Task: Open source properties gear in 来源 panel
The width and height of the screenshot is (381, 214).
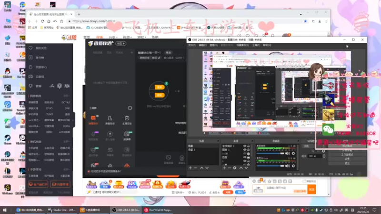Action: pos(235,168)
